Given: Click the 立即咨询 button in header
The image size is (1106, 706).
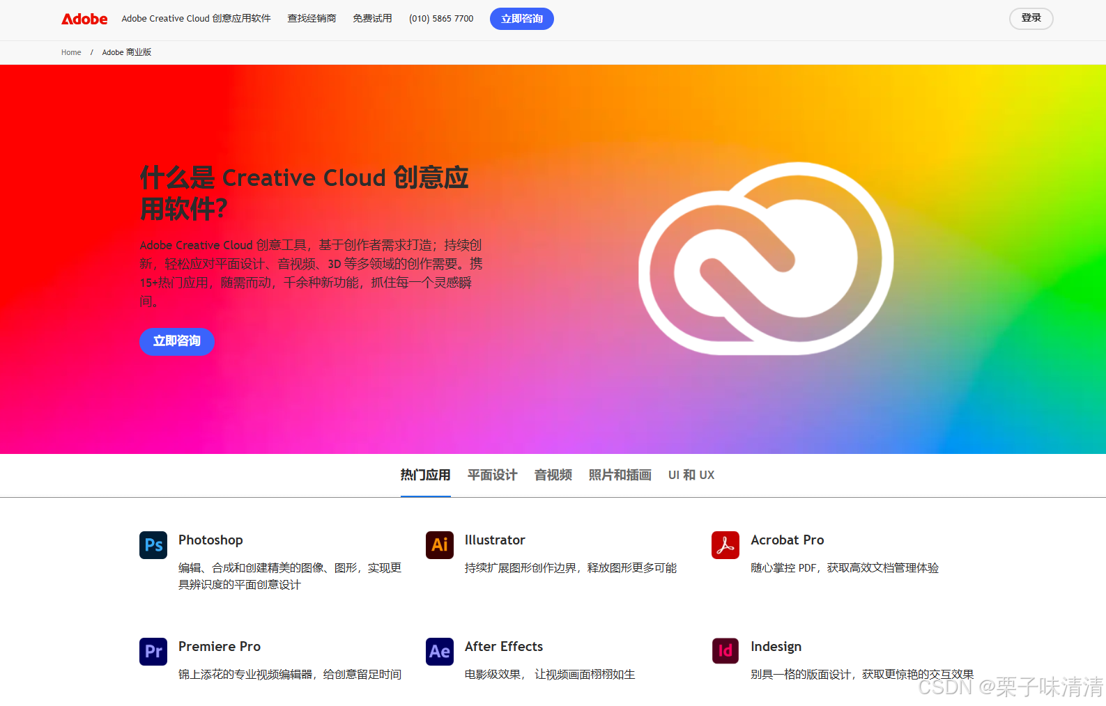Looking at the screenshot, I should tap(522, 19).
